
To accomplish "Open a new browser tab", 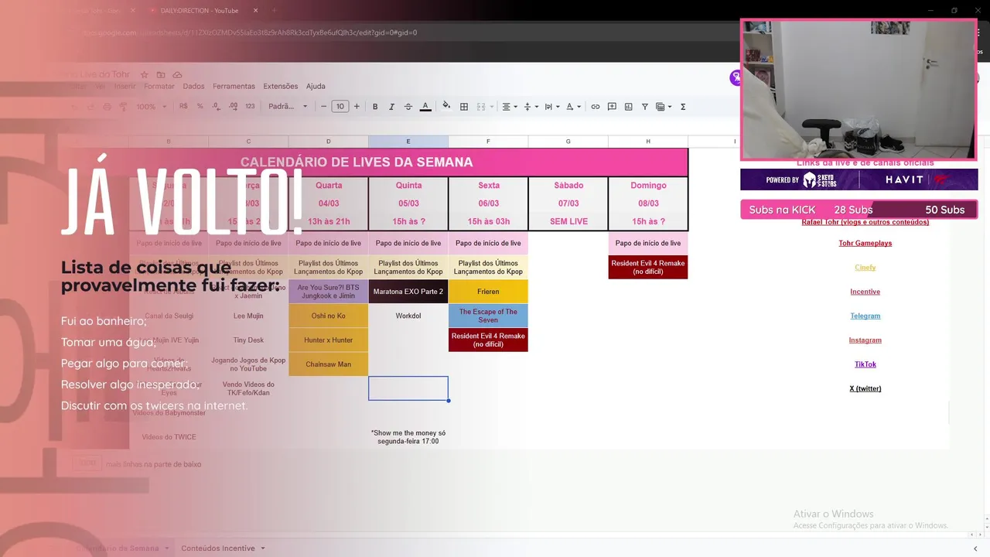I will click(274, 11).
